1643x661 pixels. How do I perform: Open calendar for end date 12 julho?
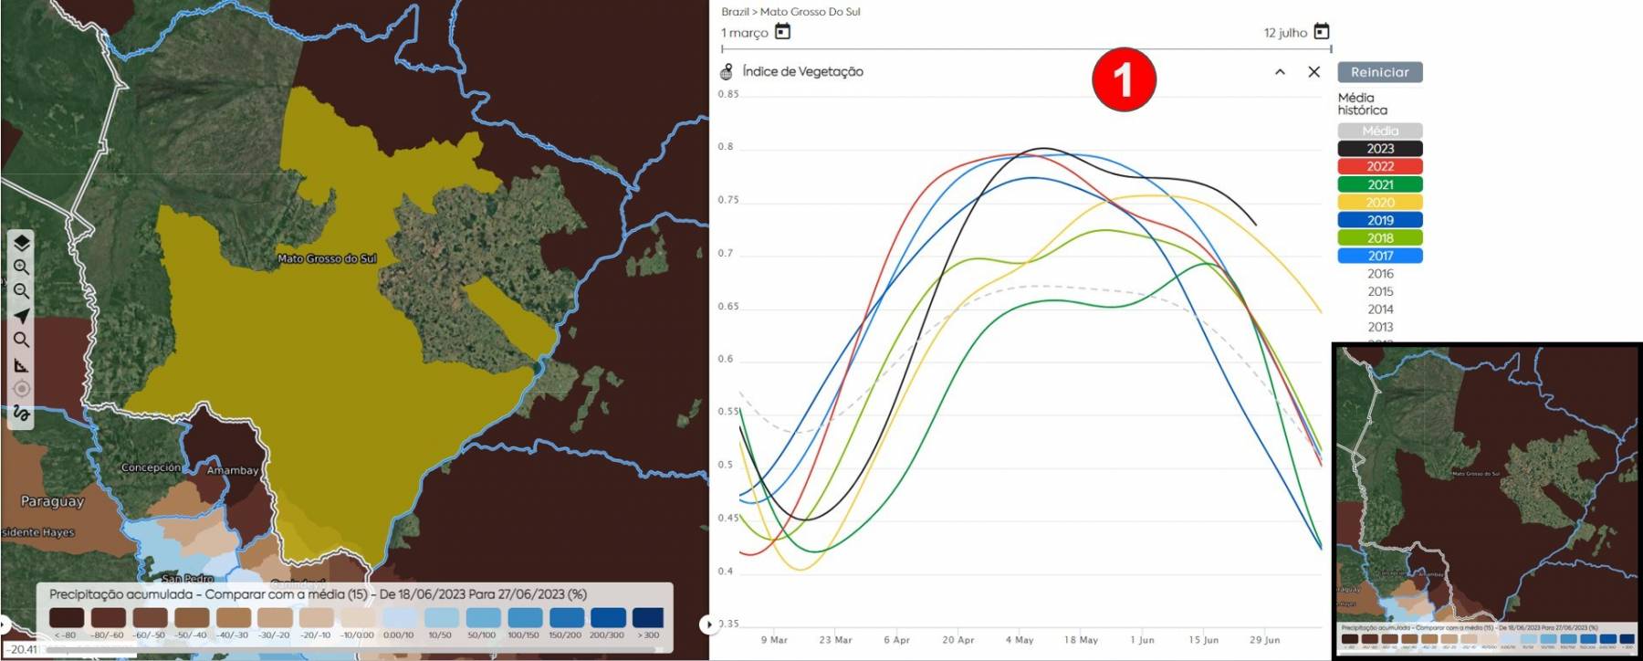[x=1321, y=32]
